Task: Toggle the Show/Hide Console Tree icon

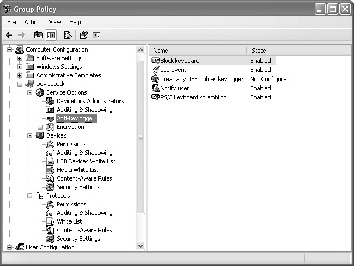Action: 51,35
